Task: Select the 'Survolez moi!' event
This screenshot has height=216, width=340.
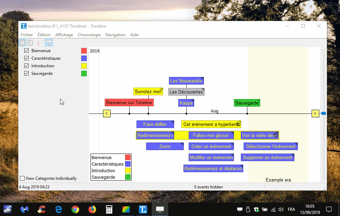Action: pos(148,91)
